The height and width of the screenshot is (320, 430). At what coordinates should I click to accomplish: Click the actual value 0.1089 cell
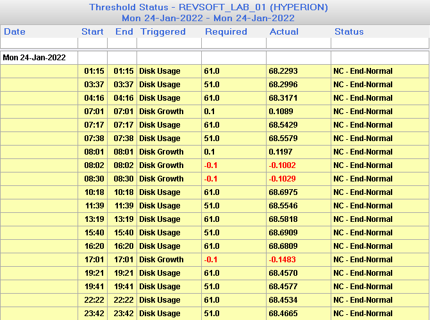281,112
